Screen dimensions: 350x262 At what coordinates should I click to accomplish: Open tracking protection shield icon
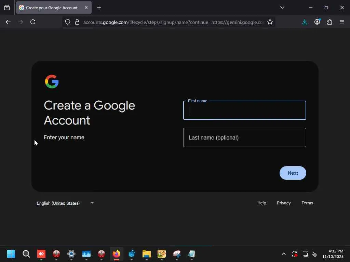tap(68, 22)
